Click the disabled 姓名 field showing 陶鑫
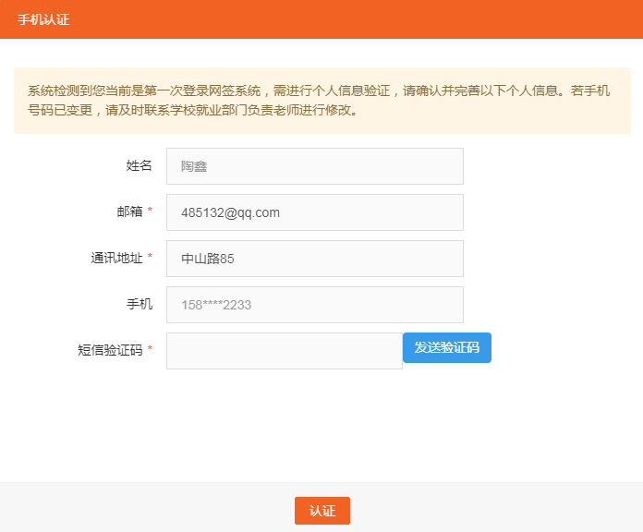 click(x=315, y=166)
